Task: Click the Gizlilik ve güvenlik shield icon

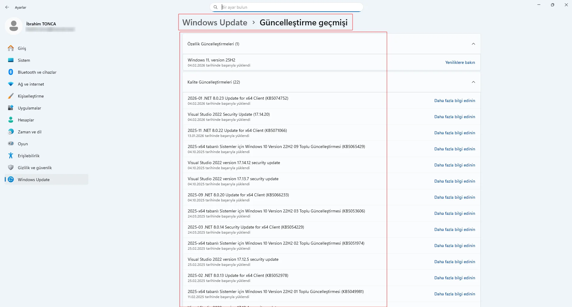Action: tap(11, 168)
